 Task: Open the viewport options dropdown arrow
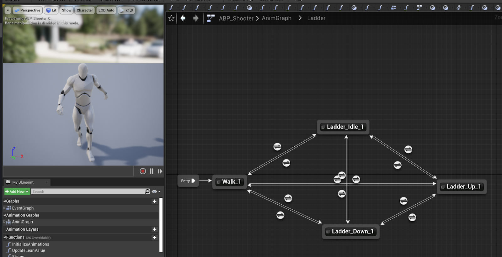coord(8,10)
